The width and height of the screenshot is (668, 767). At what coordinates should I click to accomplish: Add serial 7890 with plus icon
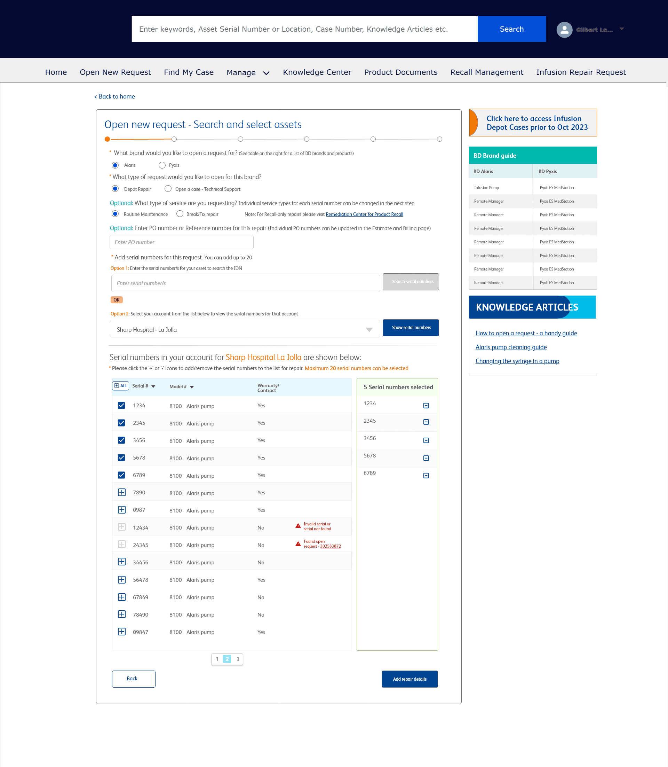point(121,492)
